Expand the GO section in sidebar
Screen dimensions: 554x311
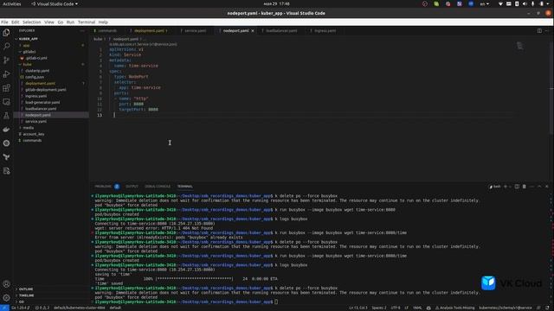click(x=22, y=301)
